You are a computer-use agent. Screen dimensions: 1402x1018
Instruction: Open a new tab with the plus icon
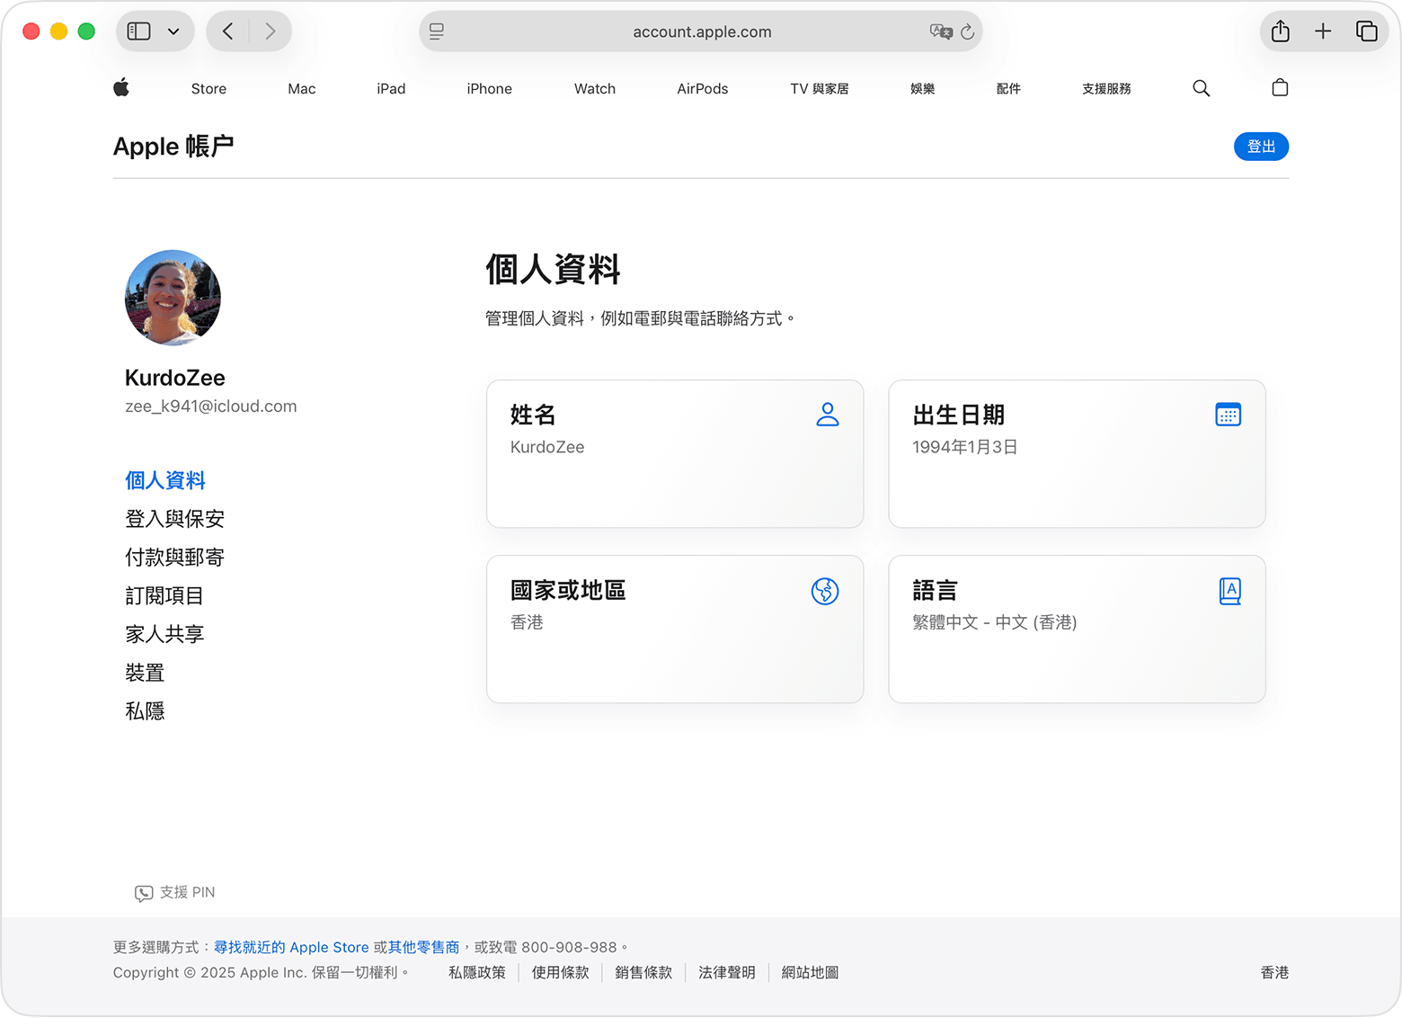coord(1323,31)
